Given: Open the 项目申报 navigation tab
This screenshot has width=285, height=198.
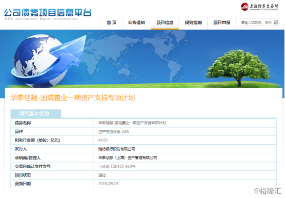Looking at the screenshot, I should [222, 23].
